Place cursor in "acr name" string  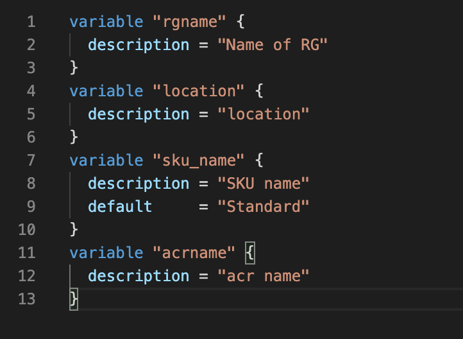point(264,276)
